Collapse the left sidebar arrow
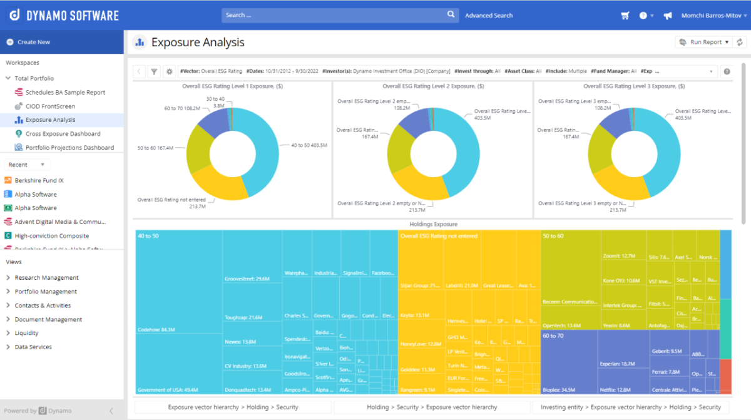Screen dimensions: 751x420 pyautogui.click(x=111, y=411)
